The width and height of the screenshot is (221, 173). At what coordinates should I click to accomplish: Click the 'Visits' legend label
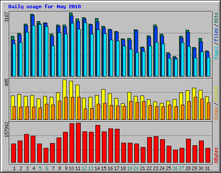216,94
